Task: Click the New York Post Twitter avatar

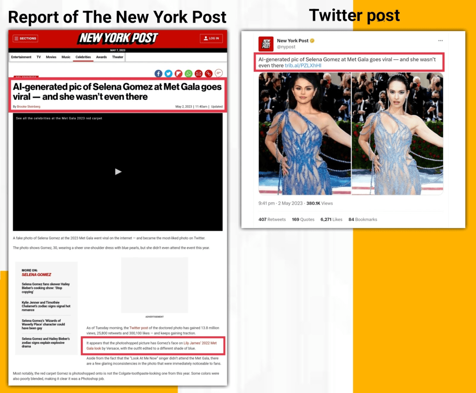Action: pos(266,44)
